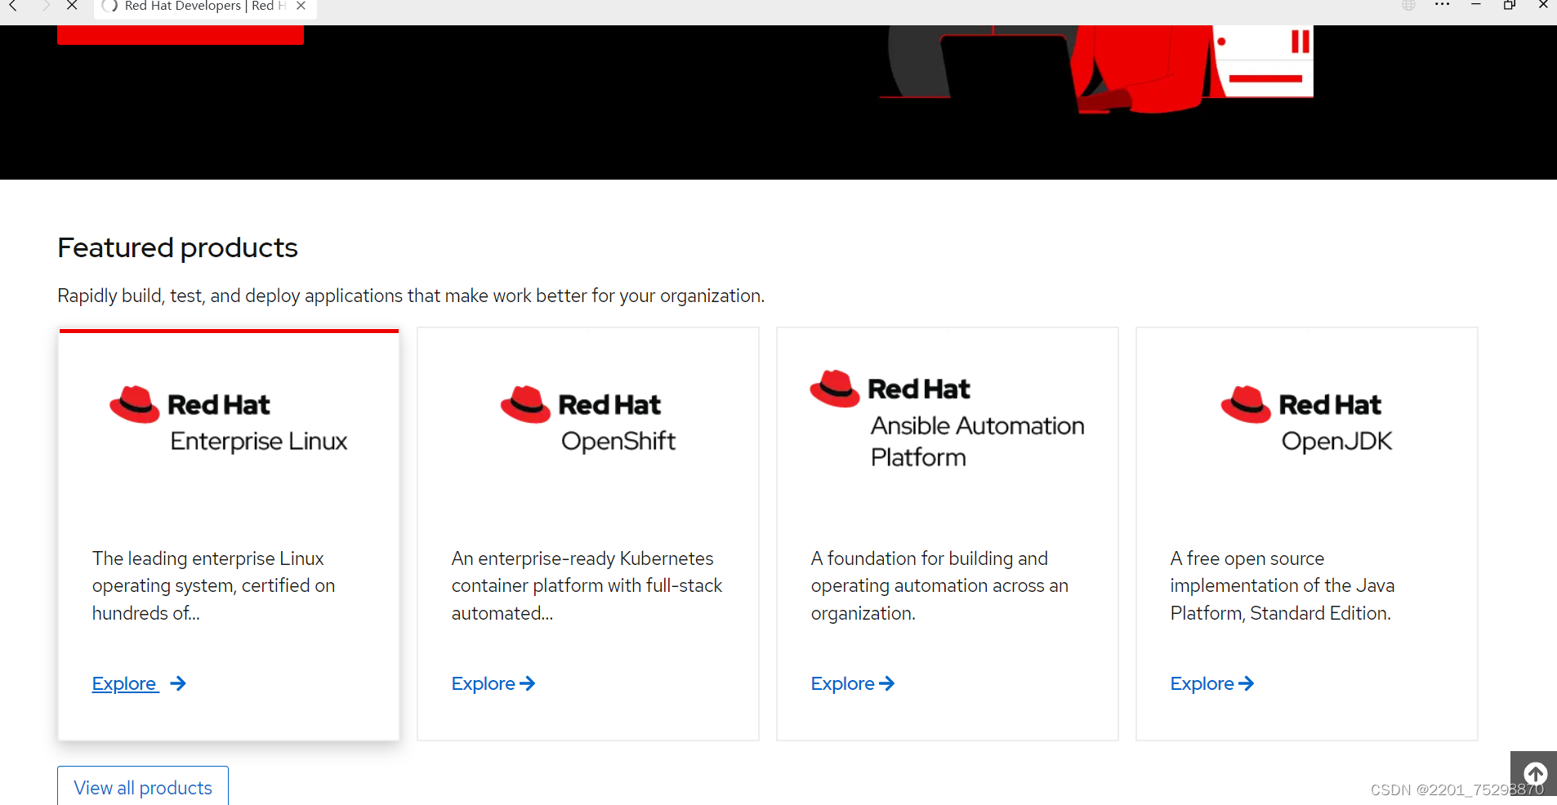Click Explore under Ansible Automation Platform
This screenshot has height=805, width=1557.
click(843, 683)
